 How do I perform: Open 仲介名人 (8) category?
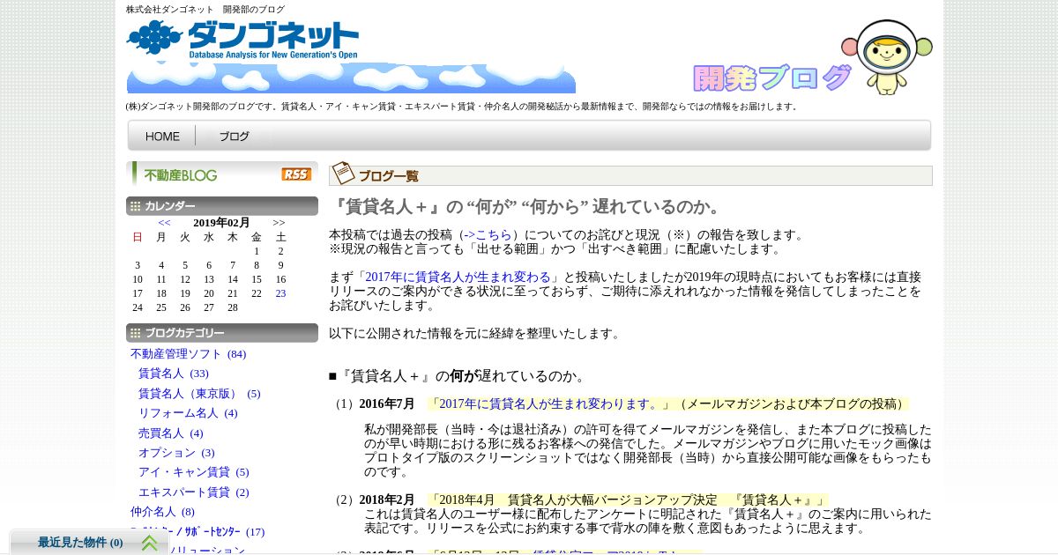[x=163, y=512]
